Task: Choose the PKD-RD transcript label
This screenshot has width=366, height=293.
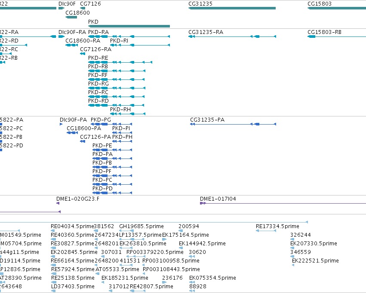Action: tap(98, 101)
